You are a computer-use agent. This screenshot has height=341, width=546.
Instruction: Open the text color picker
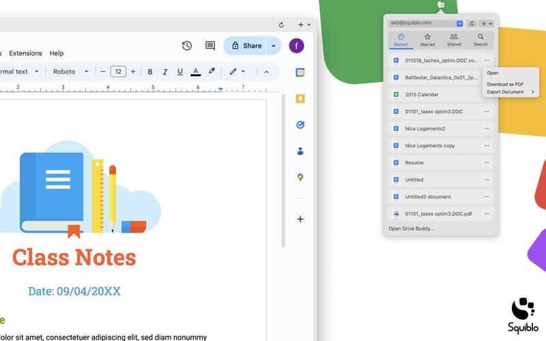tap(196, 72)
